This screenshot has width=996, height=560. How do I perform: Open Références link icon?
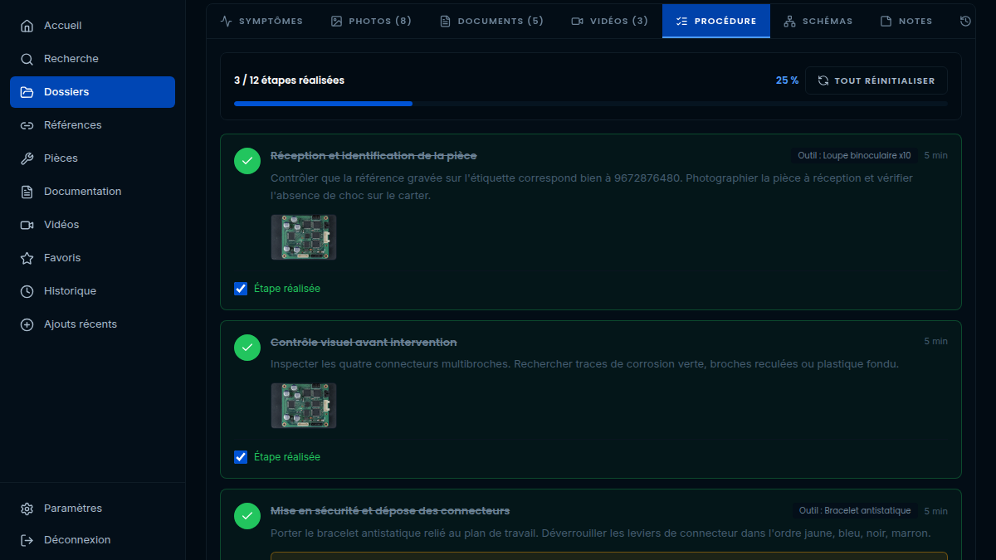[27, 125]
